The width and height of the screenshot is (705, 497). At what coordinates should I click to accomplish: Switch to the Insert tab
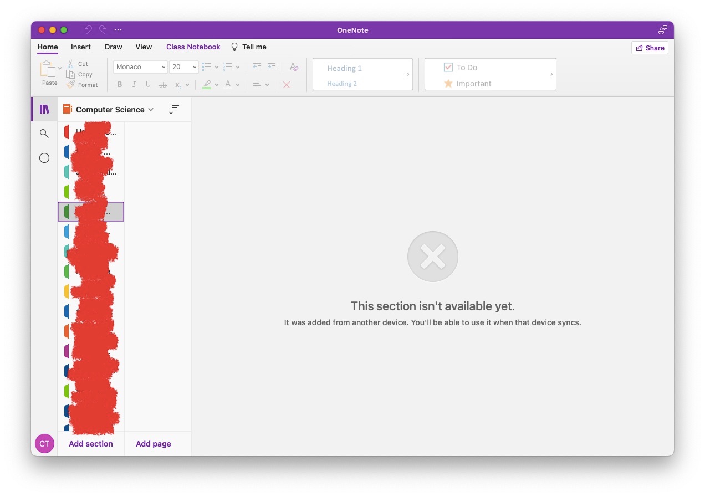pyautogui.click(x=81, y=47)
